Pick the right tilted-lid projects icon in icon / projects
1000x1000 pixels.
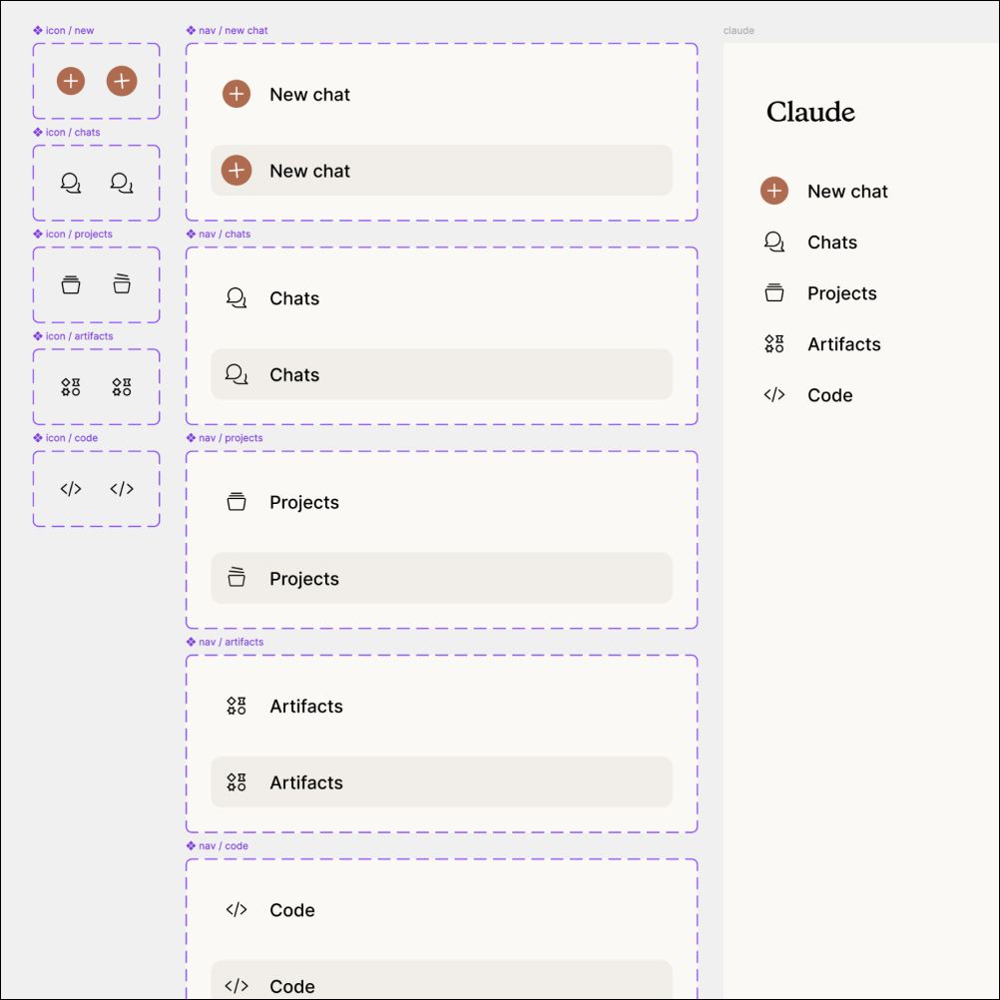click(x=122, y=283)
